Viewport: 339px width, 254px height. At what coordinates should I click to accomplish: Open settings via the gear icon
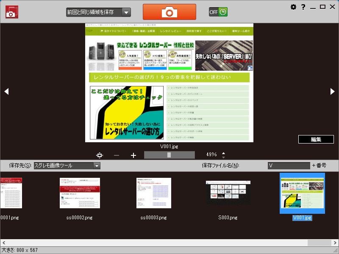(293, 7)
